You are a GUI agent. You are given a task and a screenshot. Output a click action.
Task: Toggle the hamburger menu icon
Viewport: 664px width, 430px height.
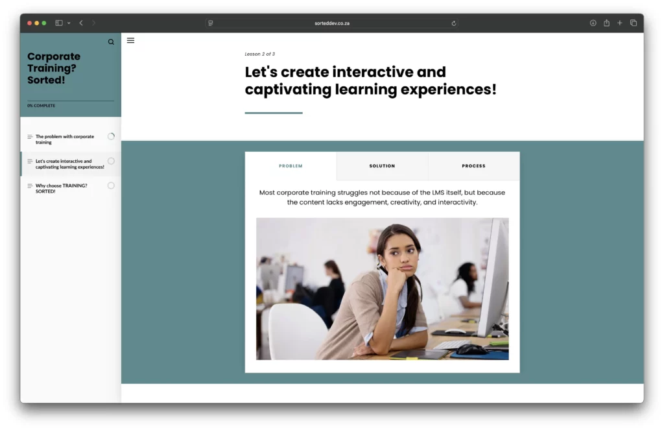(130, 40)
